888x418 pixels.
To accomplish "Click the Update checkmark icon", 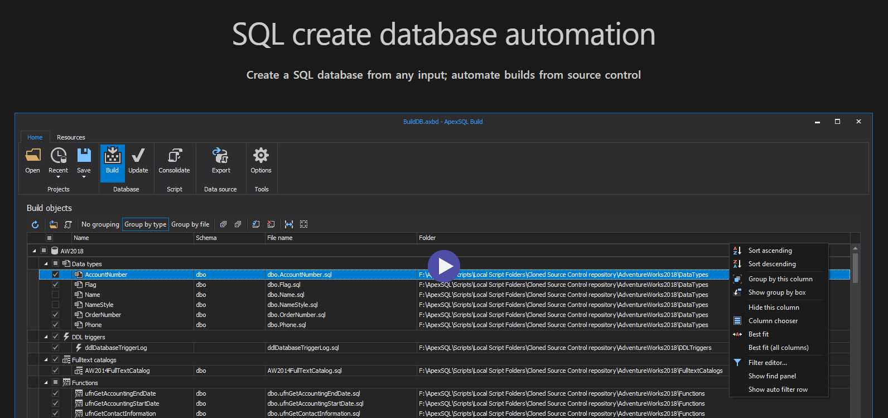I will (138, 155).
